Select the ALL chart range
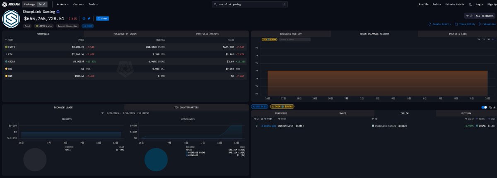Viewport: 497px width, 178px height. tap(494, 39)
